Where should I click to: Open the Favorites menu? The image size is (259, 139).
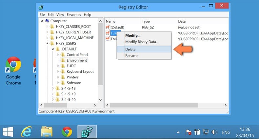74,15
